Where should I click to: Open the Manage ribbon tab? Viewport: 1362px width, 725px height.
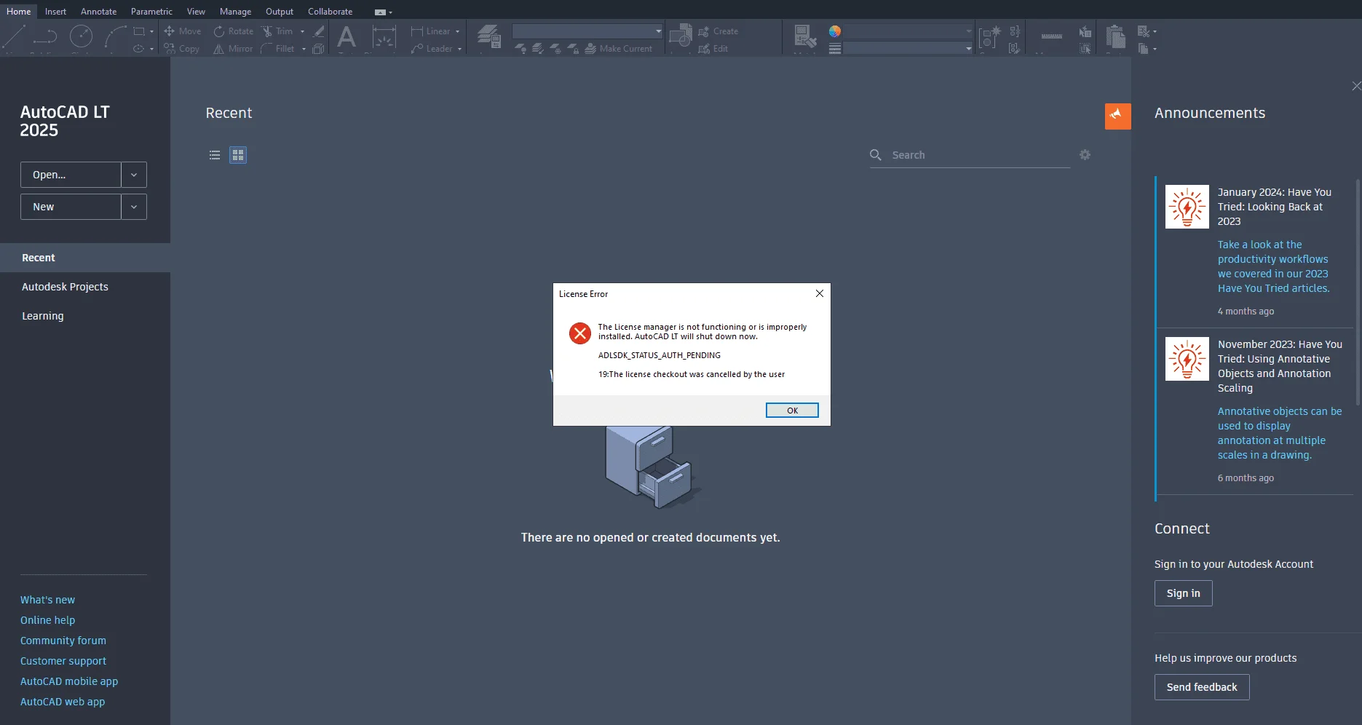tap(235, 12)
